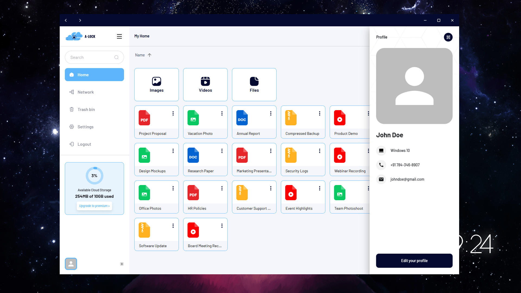Viewport: 521px width, 293px height.
Task: Click the Event Highlights video icon
Action: click(x=291, y=193)
